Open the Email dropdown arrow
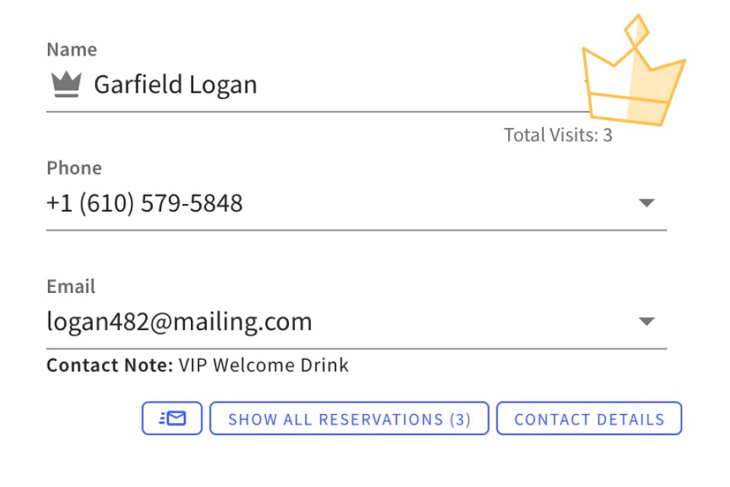The width and height of the screenshot is (730, 487). [646, 322]
